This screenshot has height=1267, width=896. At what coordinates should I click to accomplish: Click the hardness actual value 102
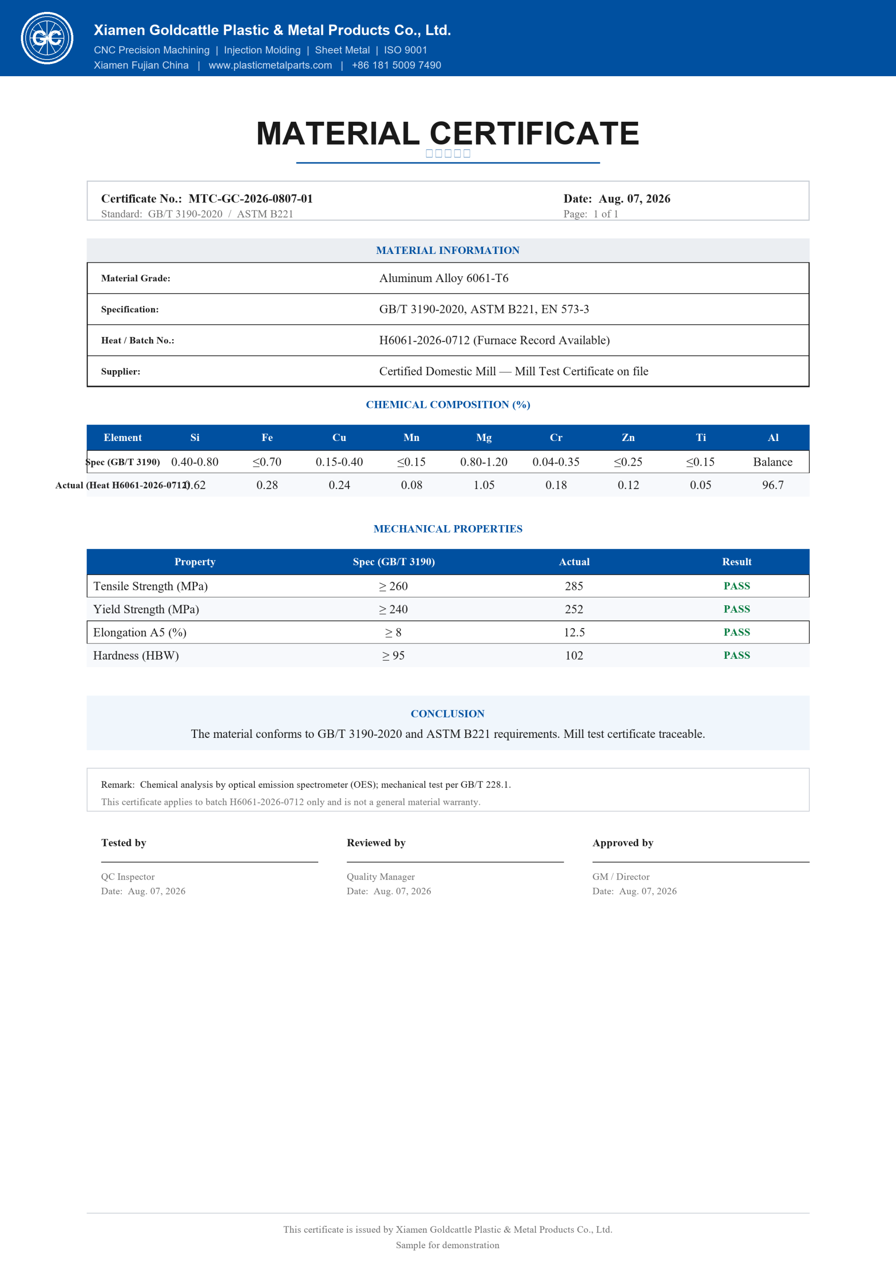click(574, 656)
